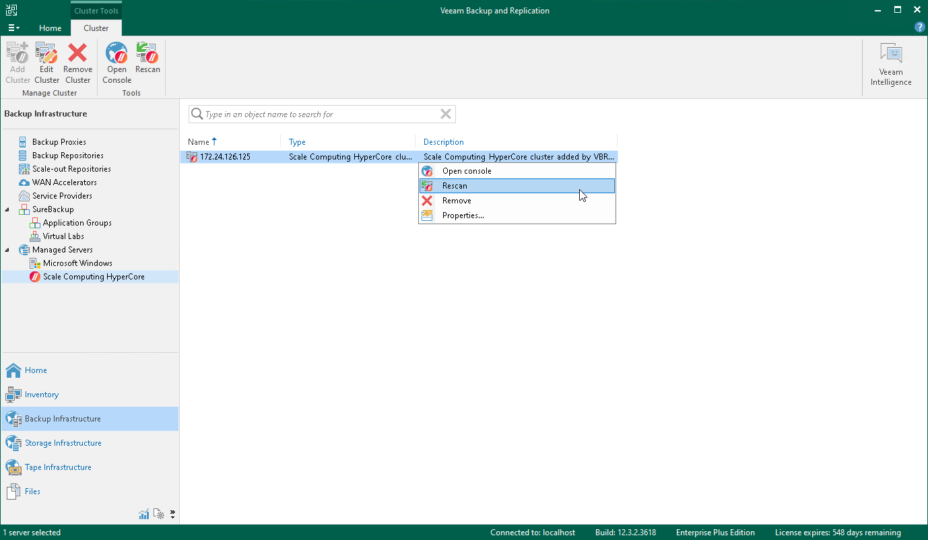Open Application Groups under SureBackup
Image resolution: width=928 pixels, height=540 pixels.
77,223
